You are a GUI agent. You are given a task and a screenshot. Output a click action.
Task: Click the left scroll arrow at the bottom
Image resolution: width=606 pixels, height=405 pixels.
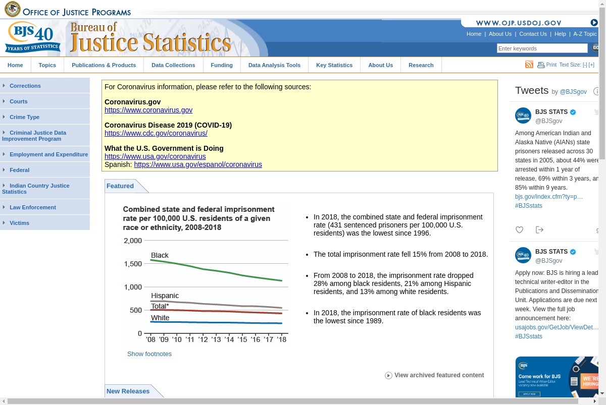[x=4, y=401]
